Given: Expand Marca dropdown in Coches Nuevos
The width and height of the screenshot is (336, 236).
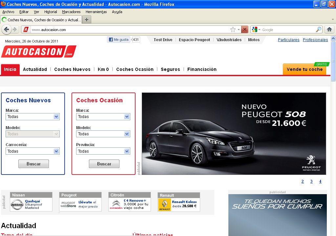Looking at the screenshot, I should point(56,116).
